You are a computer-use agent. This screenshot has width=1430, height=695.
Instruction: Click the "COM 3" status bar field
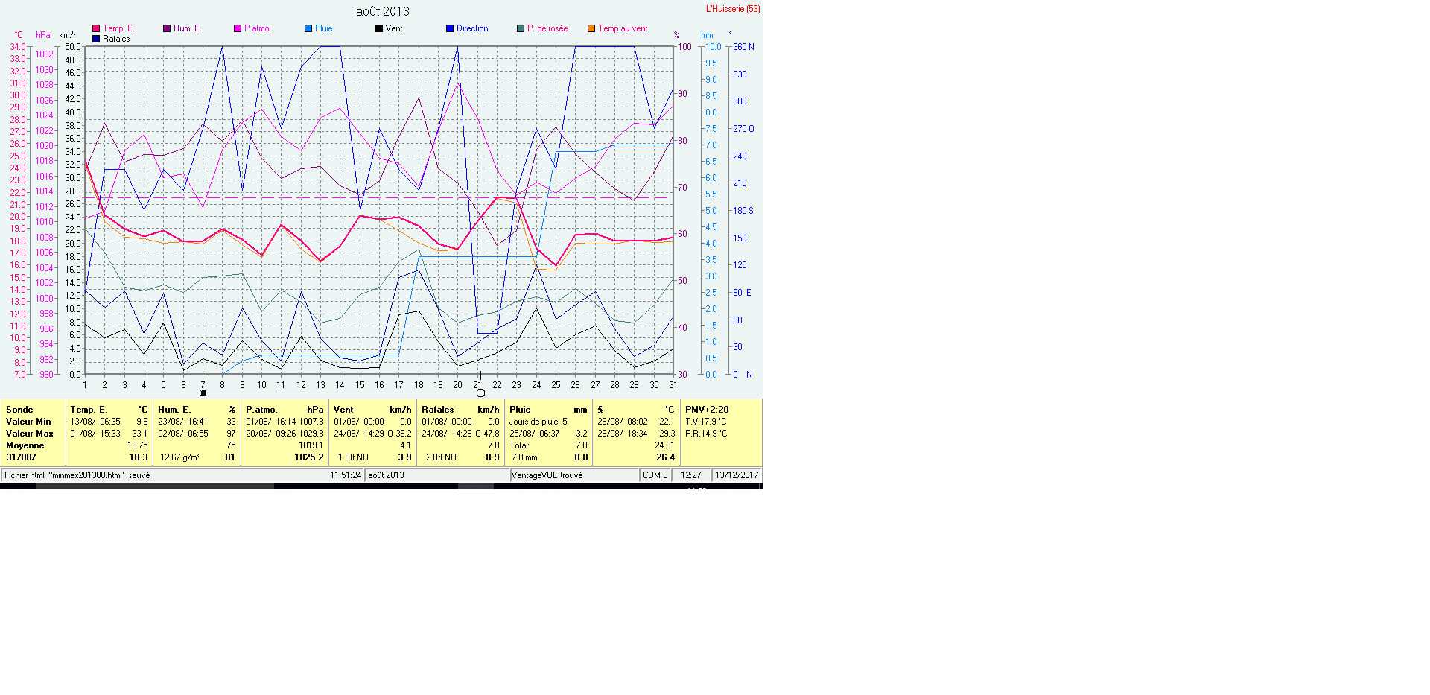(655, 475)
